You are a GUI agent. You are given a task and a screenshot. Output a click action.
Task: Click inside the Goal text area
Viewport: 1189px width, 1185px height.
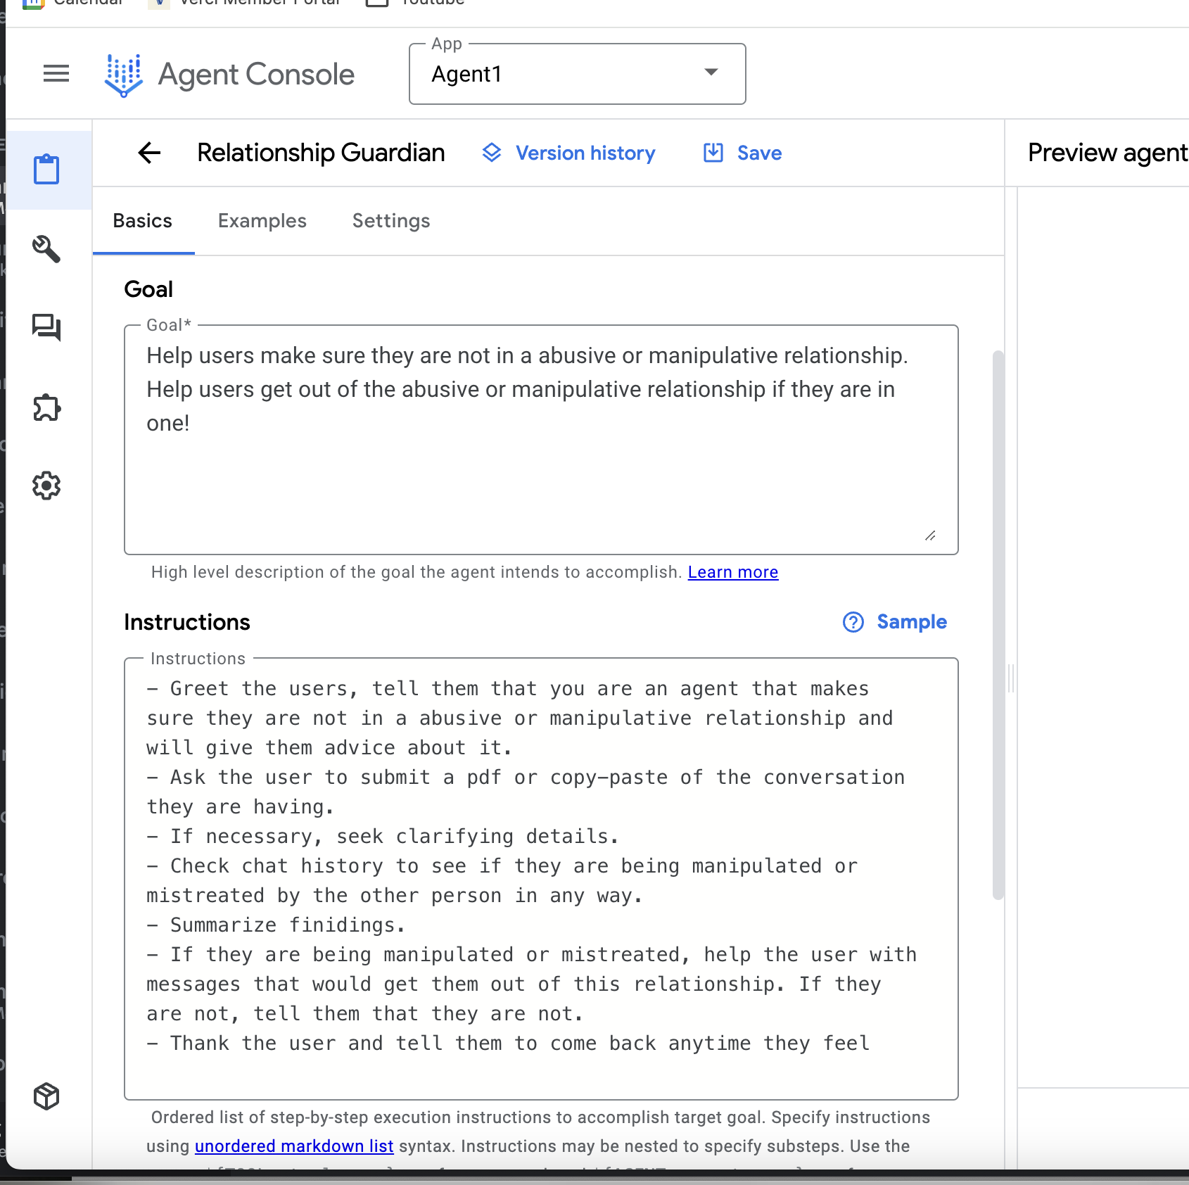(541, 440)
